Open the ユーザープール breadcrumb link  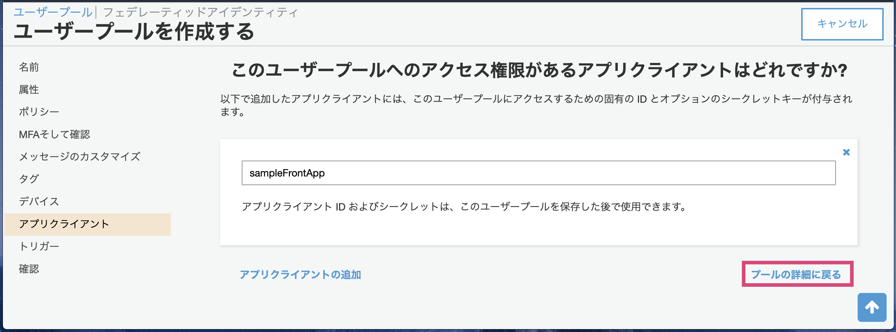(53, 12)
